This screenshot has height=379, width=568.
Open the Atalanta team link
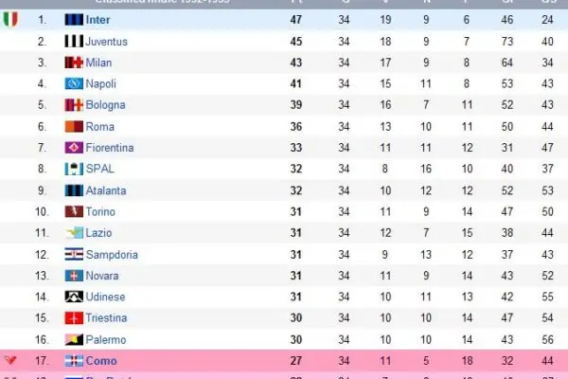tap(105, 190)
